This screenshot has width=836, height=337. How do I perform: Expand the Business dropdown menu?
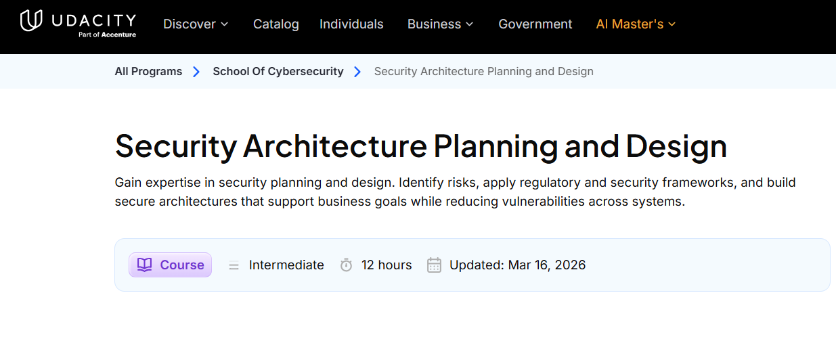[x=441, y=24]
